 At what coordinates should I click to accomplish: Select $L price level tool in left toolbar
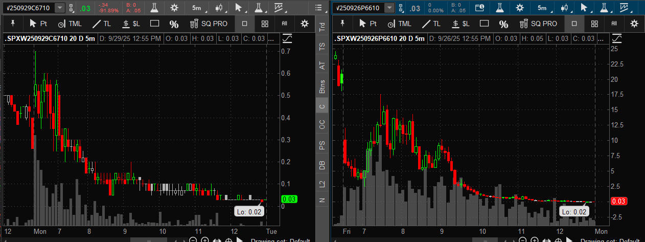131,24
